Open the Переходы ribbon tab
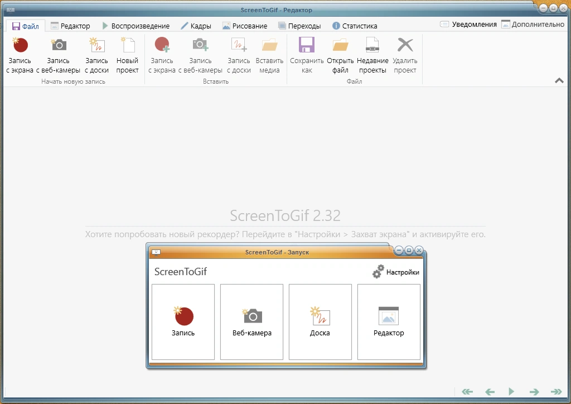The height and width of the screenshot is (404, 571). [299, 26]
